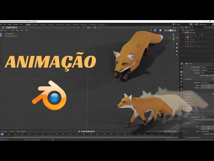Open the World properties tab icon
The width and height of the screenshot is (214, 161).
point(181,85)
